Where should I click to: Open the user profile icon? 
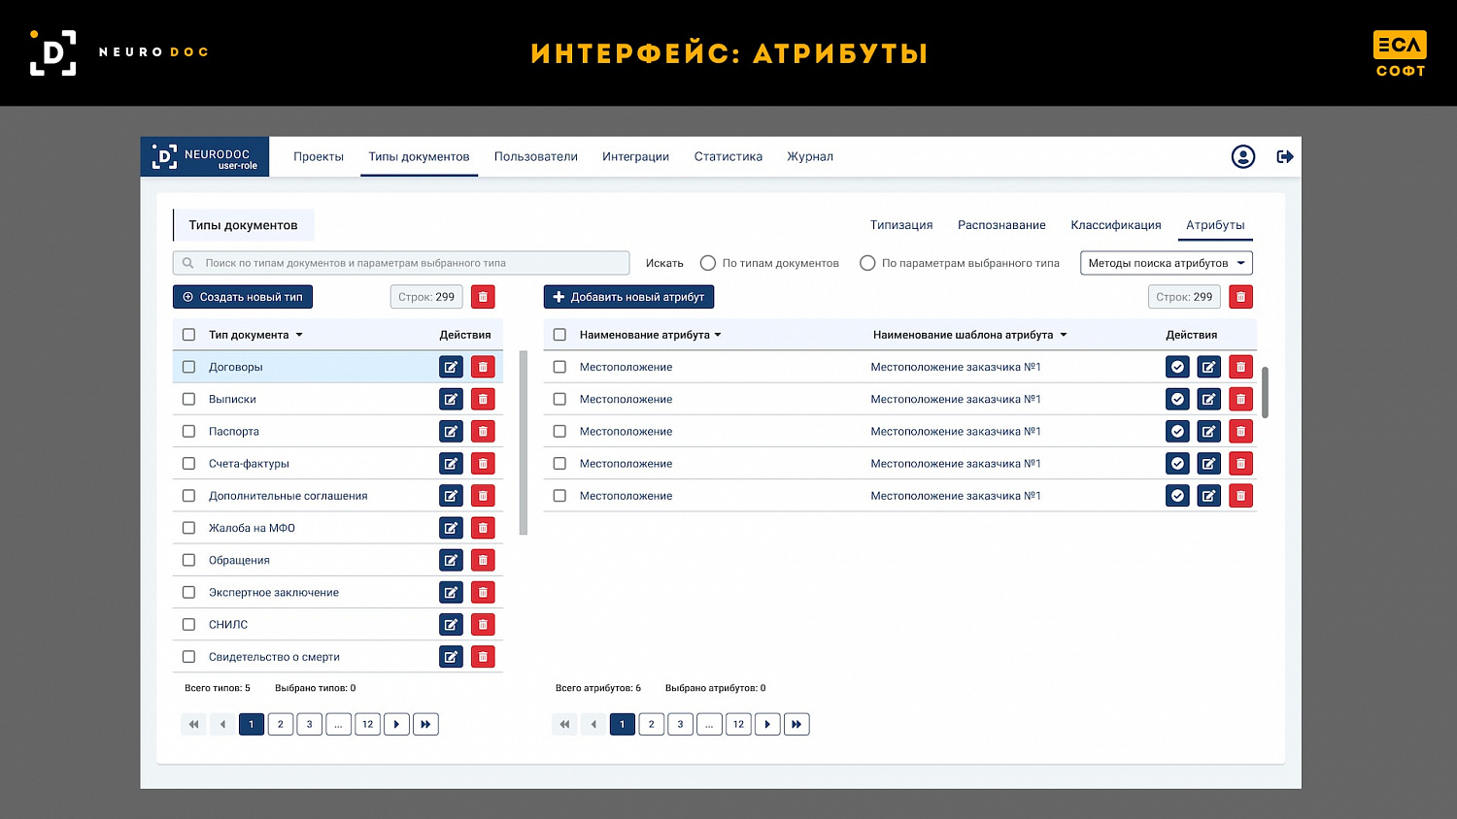click(1243, 156)
